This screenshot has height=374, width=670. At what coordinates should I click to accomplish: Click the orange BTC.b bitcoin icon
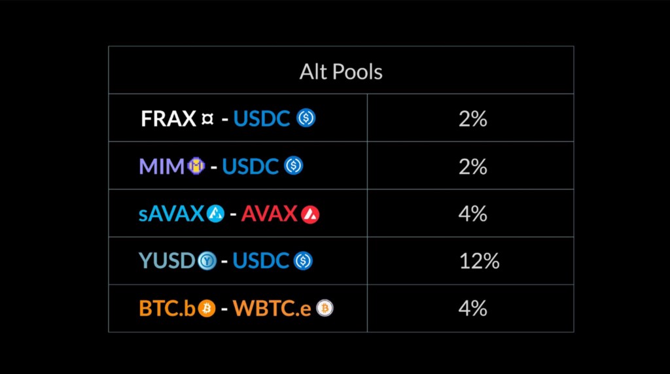click(x=206, y=308)
